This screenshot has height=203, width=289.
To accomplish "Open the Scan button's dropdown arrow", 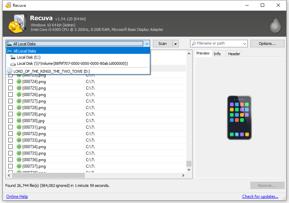I will (x=175, y=44).
